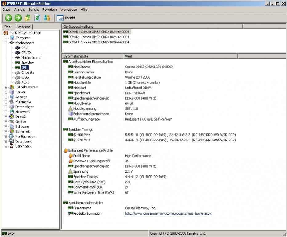Click the Refresh toolbar icon

tap(37, 18)
